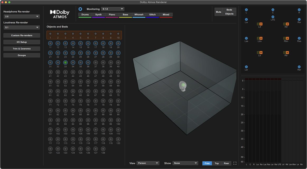Click the head model in room view

183,86
